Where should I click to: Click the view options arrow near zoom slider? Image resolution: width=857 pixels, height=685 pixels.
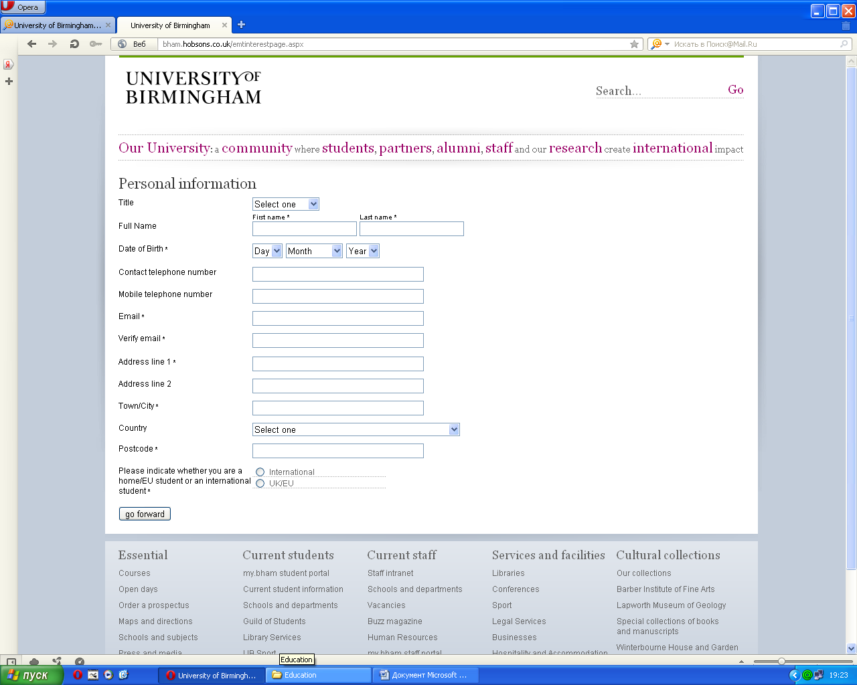click(x=741, y=662)
